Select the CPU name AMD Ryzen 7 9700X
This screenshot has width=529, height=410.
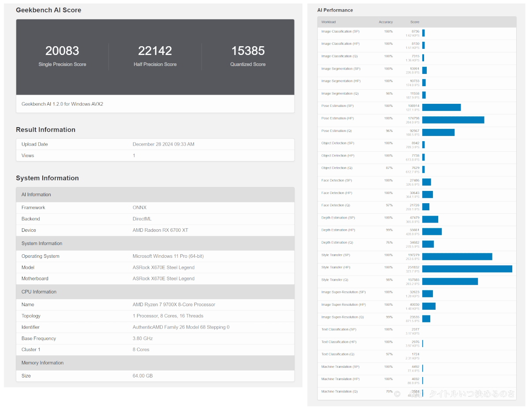pos(174,304)
